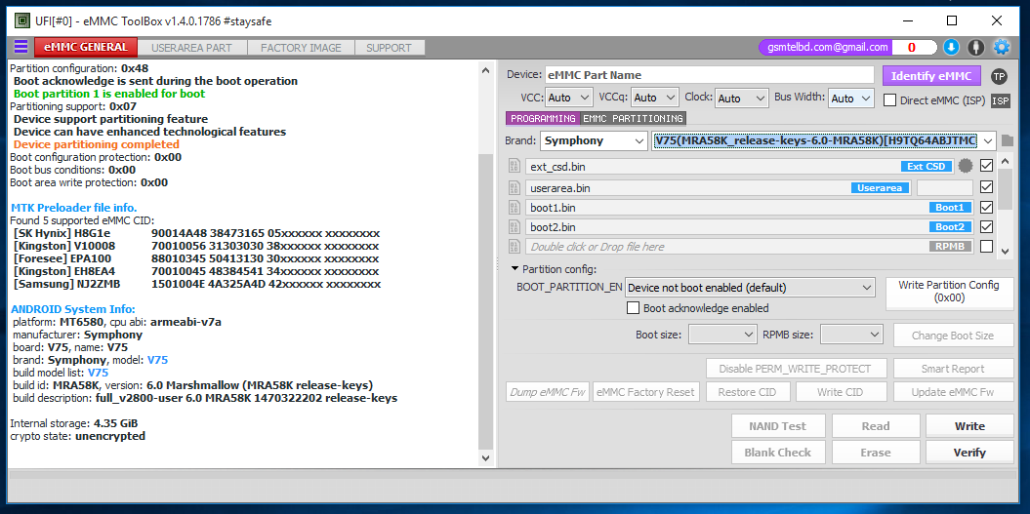The image size is (1030, 514).
Task: Click the Device eMMC Part Name field
Action: pos(709,75)
